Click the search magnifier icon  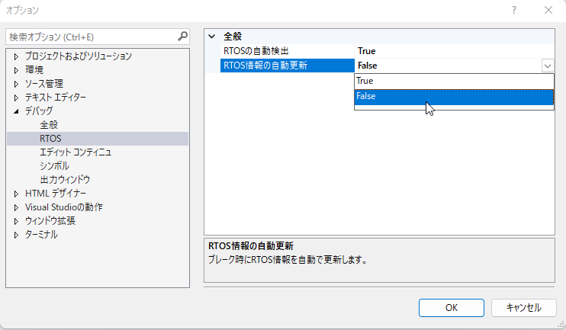coord(182,36)
